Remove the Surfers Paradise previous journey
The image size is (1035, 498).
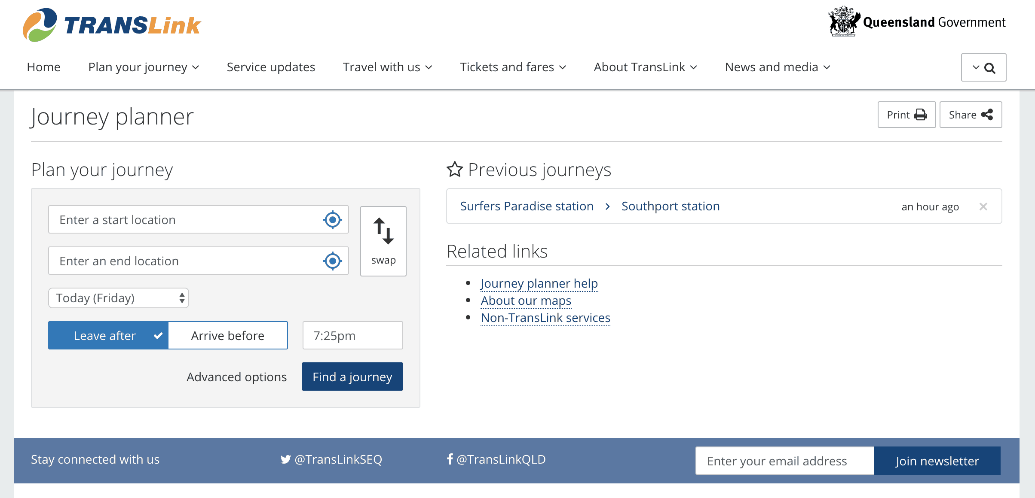coord(983,206)
